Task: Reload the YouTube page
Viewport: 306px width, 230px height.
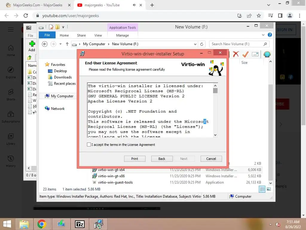Action: pyautogui.click(x=26, y=16)
